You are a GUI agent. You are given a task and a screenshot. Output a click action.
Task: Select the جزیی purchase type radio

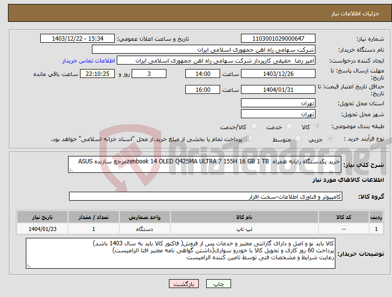click(330, 138)
